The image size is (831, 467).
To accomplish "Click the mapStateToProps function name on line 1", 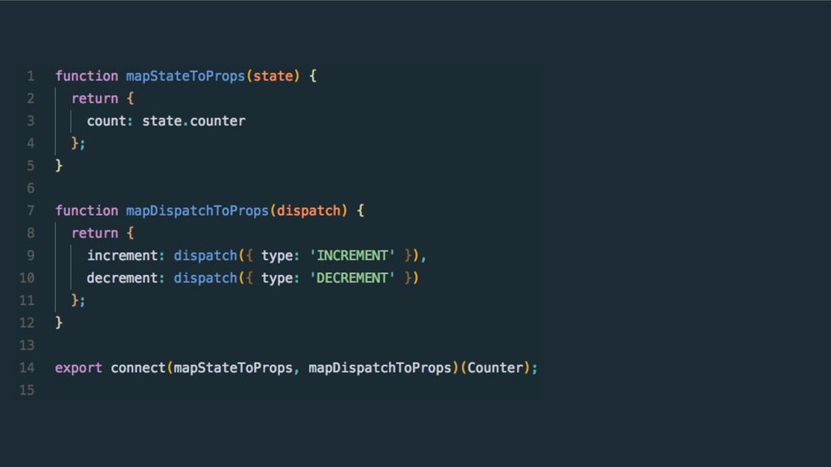I will click(x=186, y=76).
